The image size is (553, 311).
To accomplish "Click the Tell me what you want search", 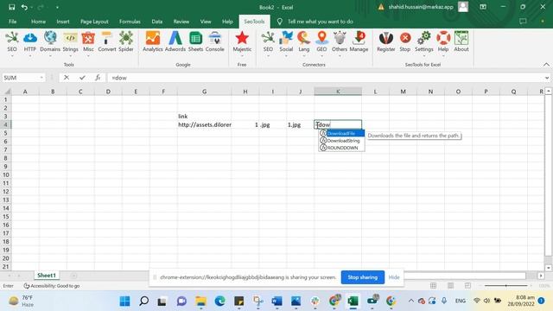I will click(320, 22).
